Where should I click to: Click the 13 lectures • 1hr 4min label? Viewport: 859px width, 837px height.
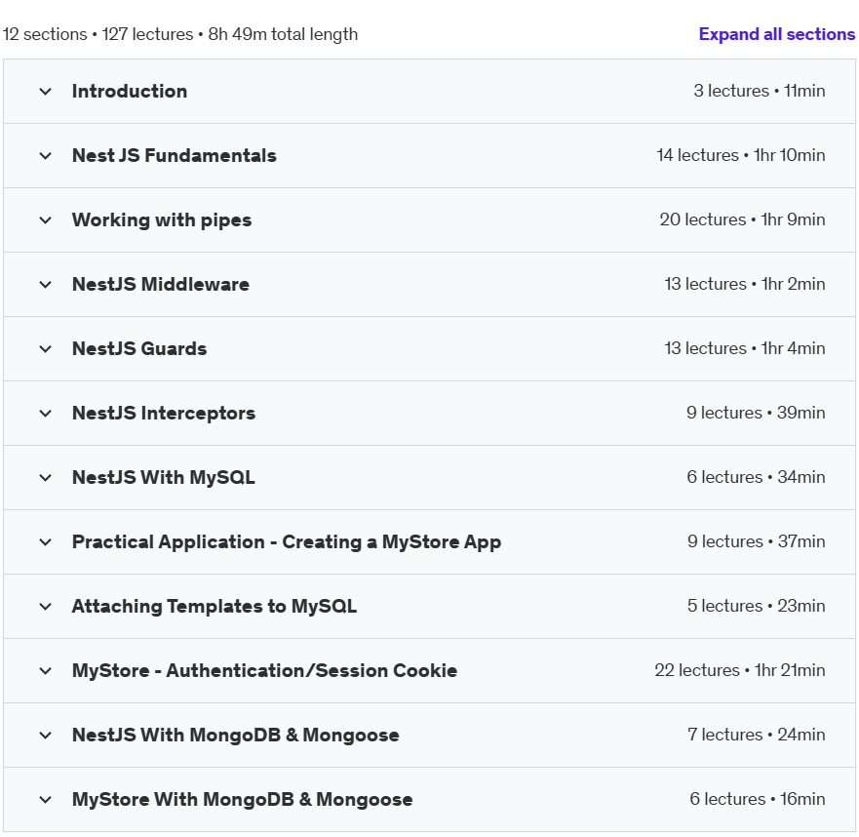click(x=745, y=348)
